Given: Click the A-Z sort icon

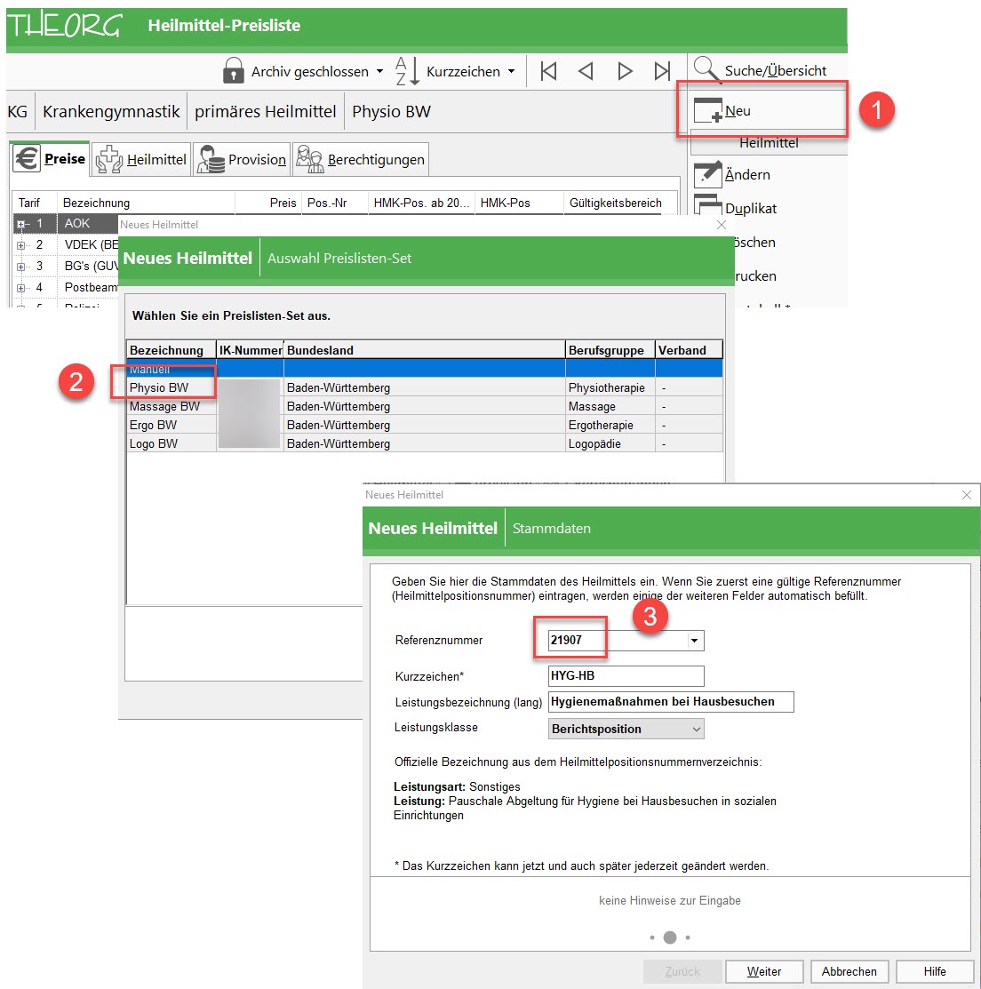Looking at the screenshot, I should pos(407,71).
